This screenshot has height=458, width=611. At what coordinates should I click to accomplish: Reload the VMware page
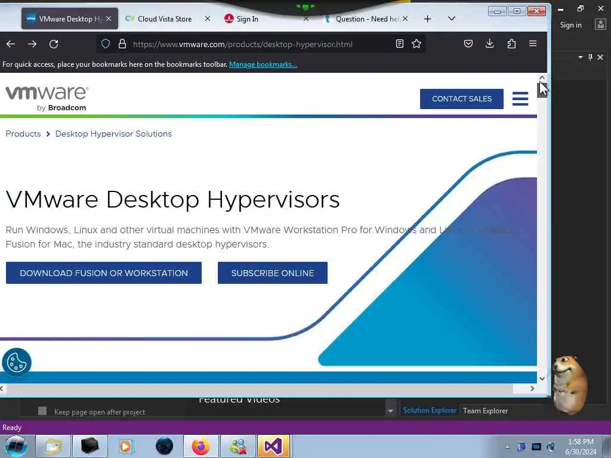(x=54, y=44)
